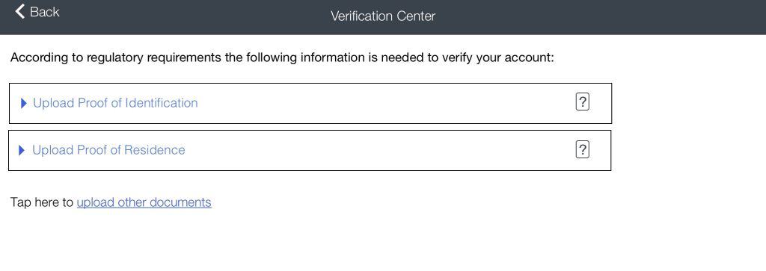Tap the back chevron arrow icon
The image size is (766, 271).
(20, 11)
